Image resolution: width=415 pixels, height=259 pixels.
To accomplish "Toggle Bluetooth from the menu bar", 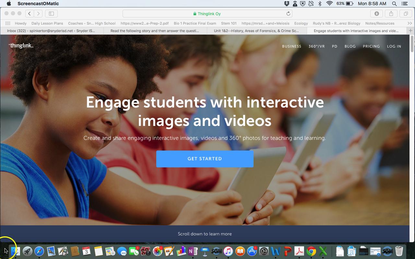I will point(319,4).
